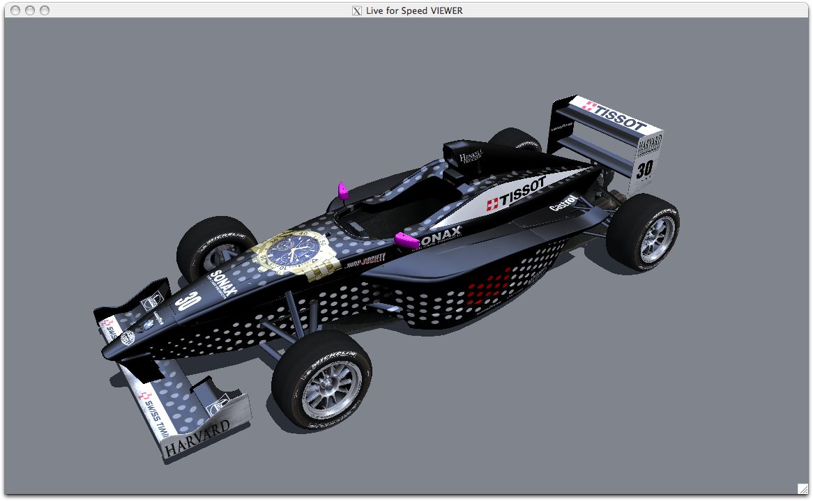Click the front right wheel rim
This screenshot has height=501, width=813.
click(x=332, y=389)
